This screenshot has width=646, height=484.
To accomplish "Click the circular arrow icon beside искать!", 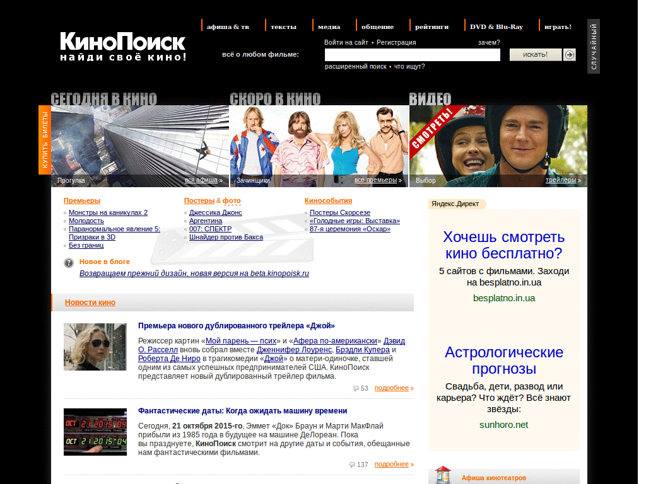I will point(569,55).
